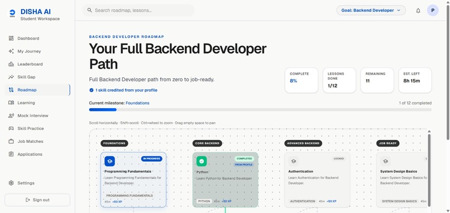
Task: Click the Dashboard grid icon
Action: pos(11,38)
